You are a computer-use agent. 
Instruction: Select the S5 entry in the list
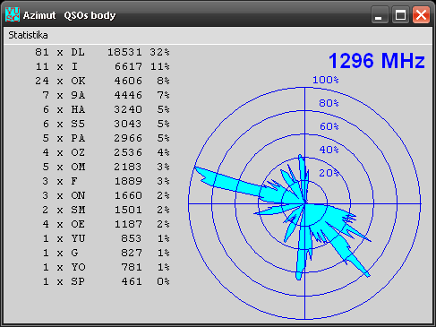[102, 124]
